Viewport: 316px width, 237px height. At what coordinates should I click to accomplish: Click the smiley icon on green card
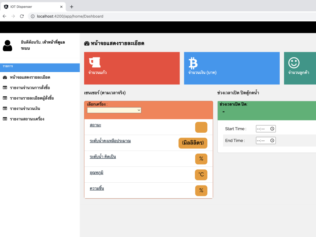coord(294,63)
